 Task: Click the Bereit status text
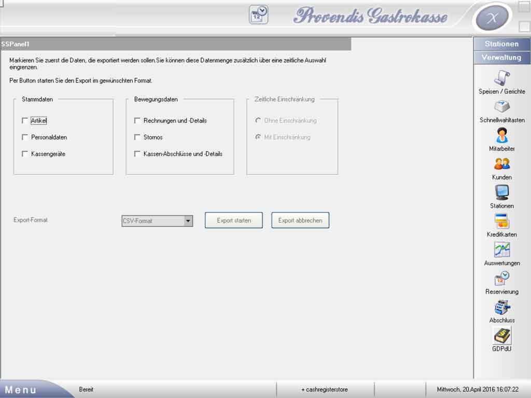(x=86, y=390)
